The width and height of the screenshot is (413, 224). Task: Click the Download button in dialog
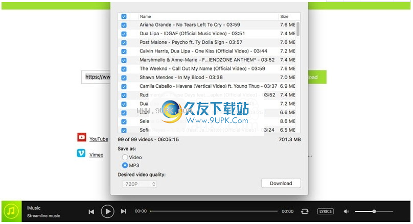coord(281,183)
